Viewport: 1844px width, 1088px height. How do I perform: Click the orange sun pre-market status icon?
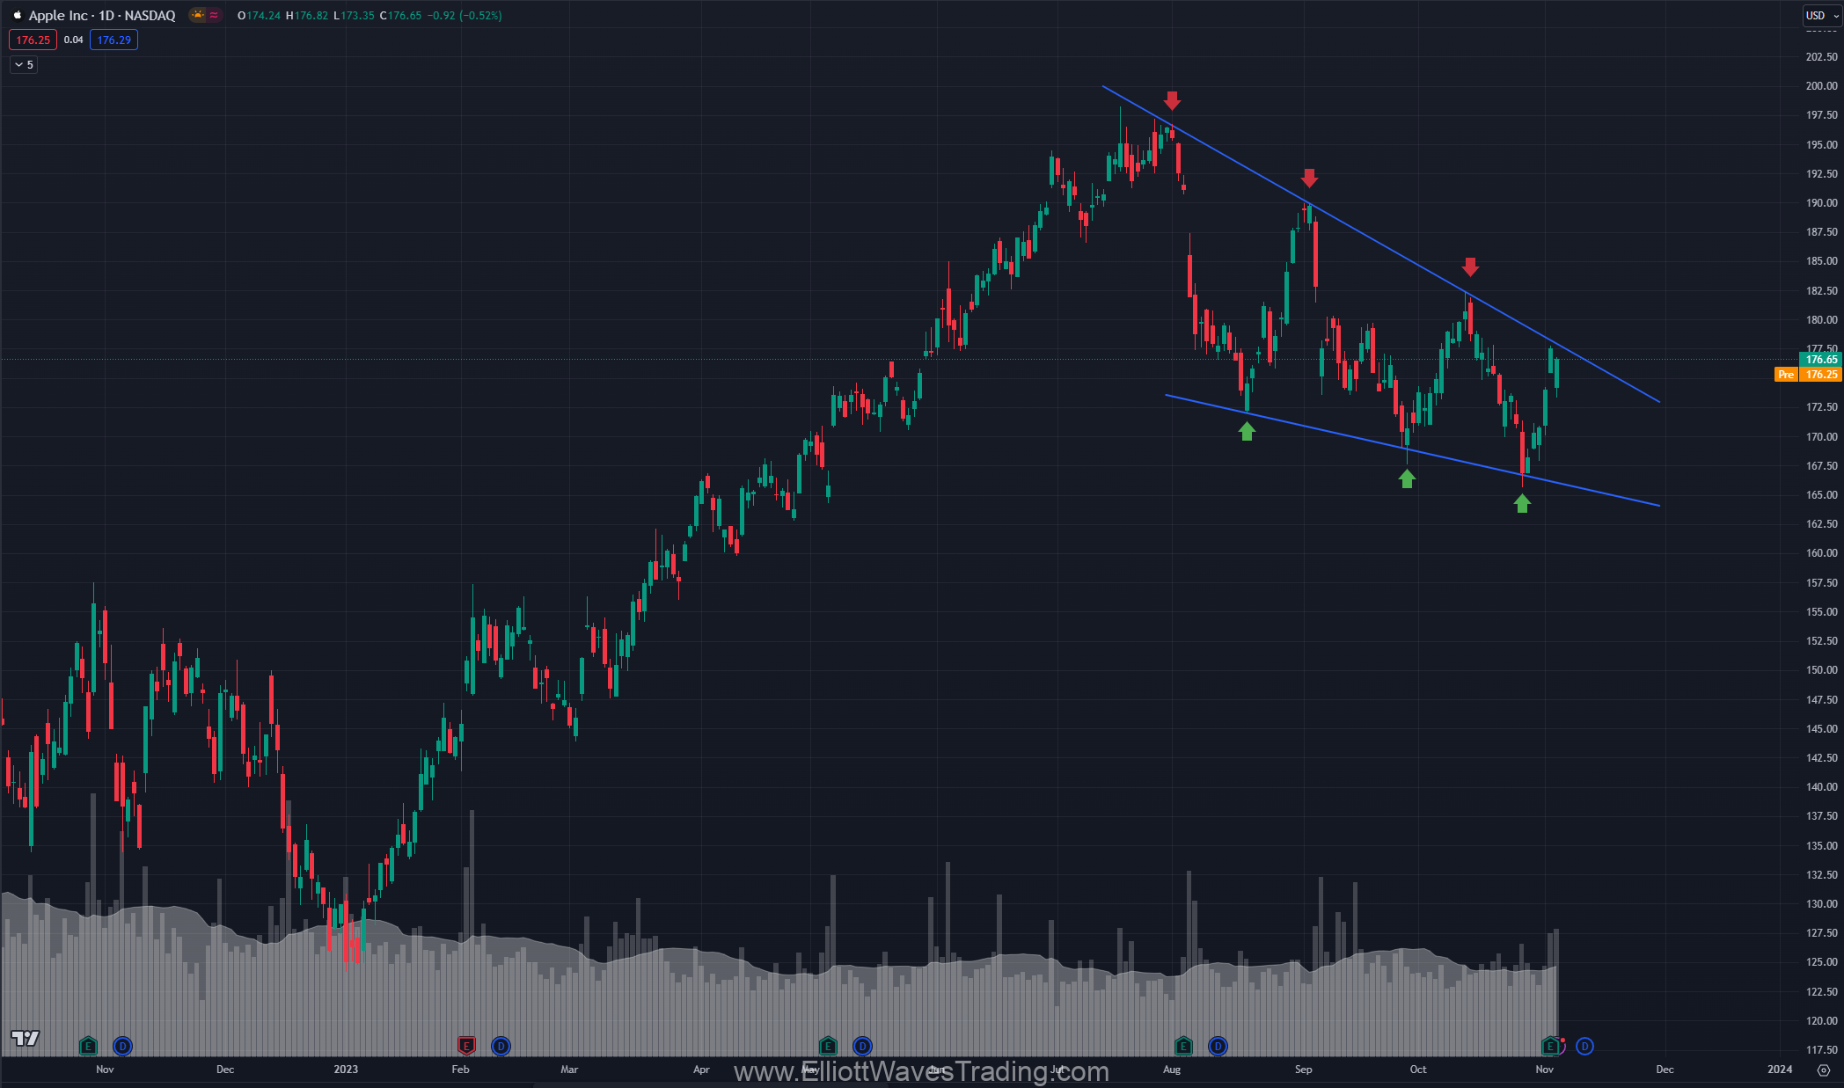198,15
